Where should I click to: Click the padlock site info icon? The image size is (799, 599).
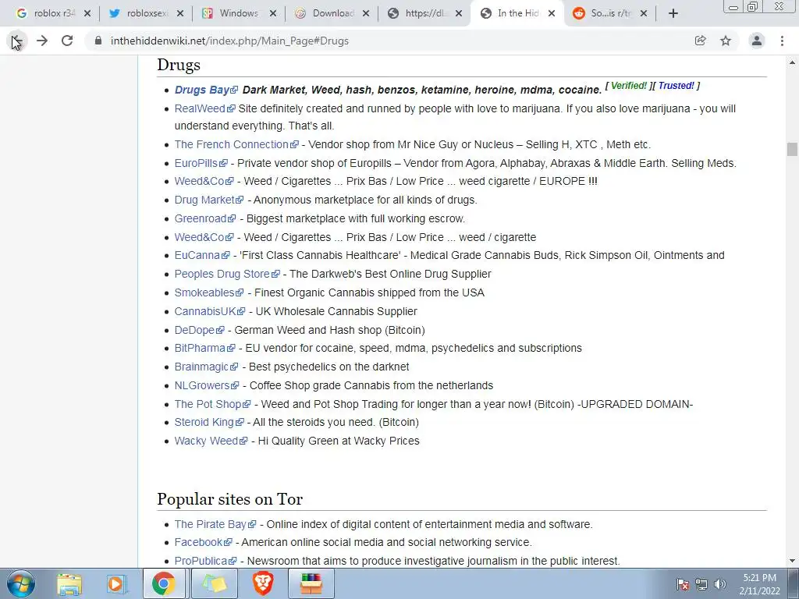(98, 41)
